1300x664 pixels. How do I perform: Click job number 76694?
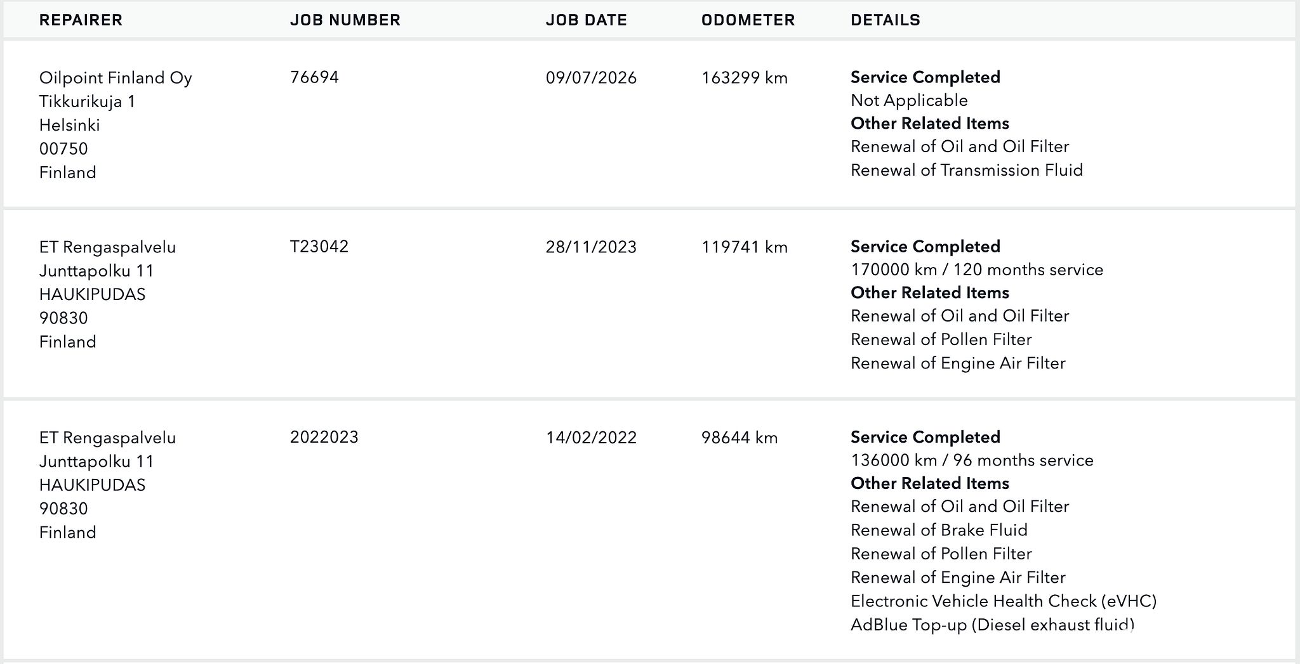click(314, 77)
